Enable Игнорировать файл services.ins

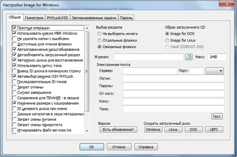[x=14, y=130]
